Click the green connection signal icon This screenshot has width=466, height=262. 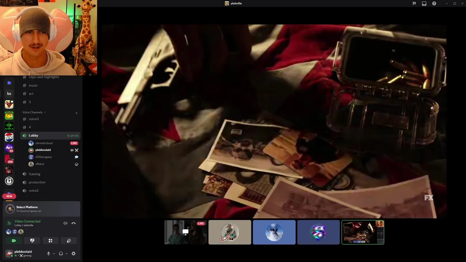[9, 223]
